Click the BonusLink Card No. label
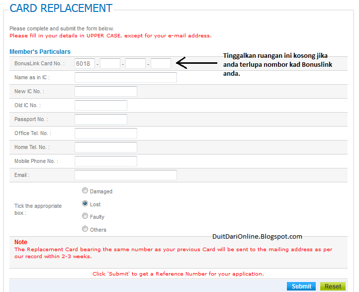359x292 pixels. [x=39, y=64]
